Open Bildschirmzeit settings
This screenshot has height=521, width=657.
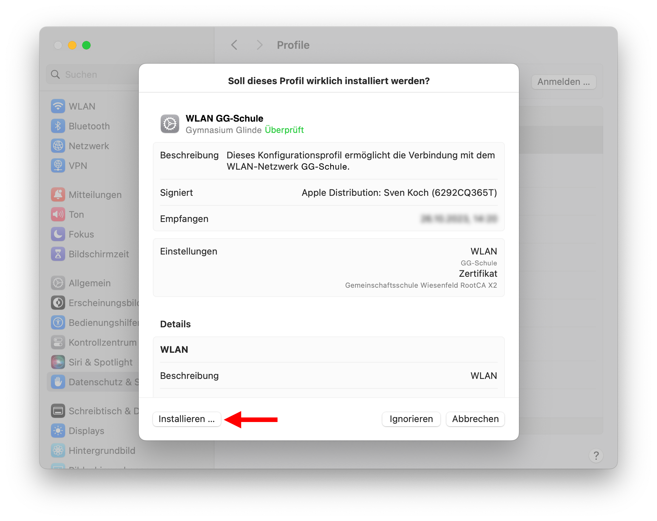pos(98,254)
